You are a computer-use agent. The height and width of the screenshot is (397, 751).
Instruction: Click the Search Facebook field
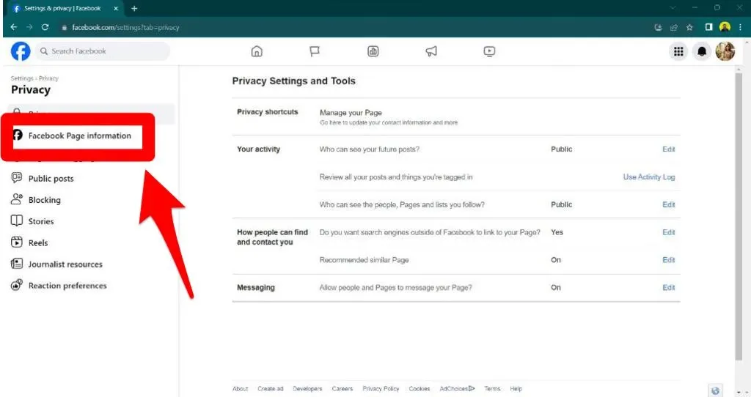click(103, 51)
